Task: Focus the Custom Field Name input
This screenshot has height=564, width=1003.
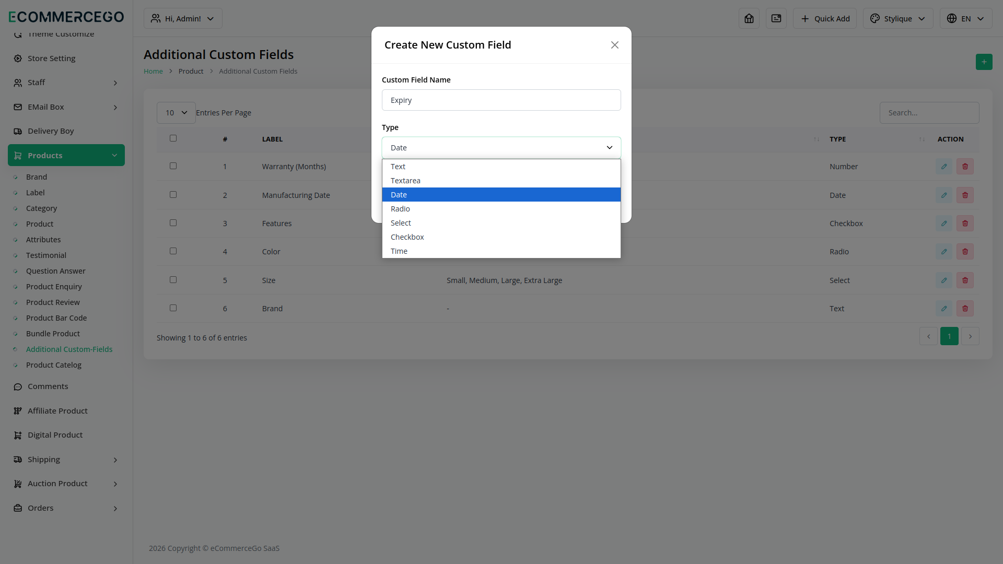Action: pos(501,100)
